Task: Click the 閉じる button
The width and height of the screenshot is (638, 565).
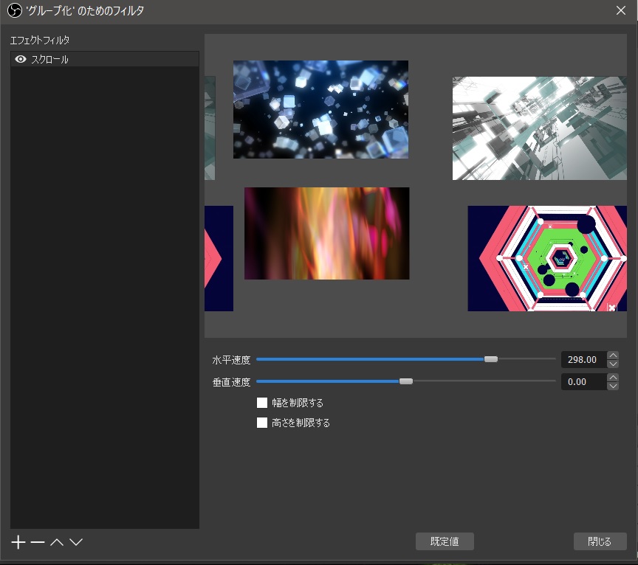Action: point(600,541)
